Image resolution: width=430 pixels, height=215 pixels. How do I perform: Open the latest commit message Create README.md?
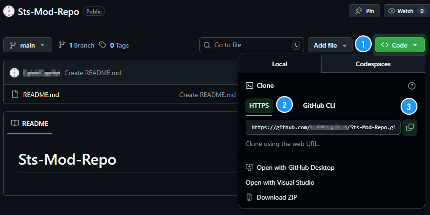tap(93, 73)
